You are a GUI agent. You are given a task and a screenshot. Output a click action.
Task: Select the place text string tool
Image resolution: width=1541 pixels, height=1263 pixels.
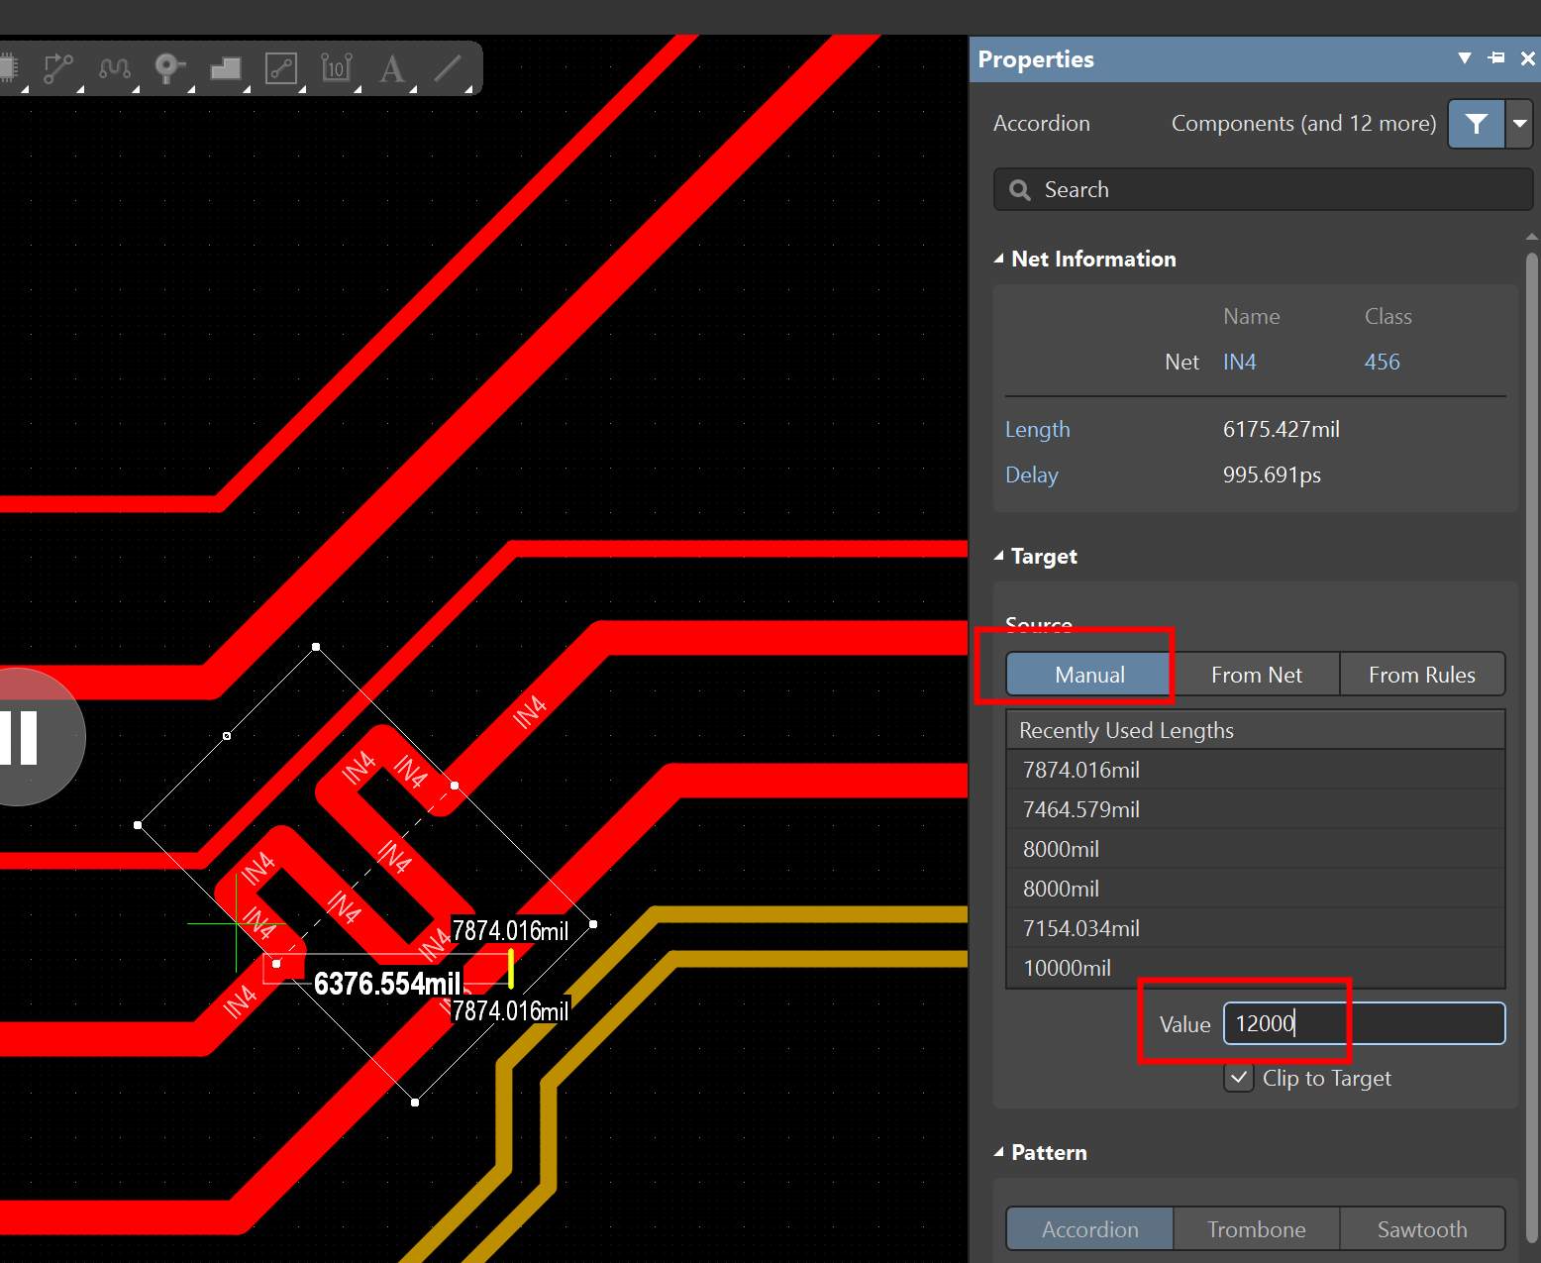click(392, 68)
